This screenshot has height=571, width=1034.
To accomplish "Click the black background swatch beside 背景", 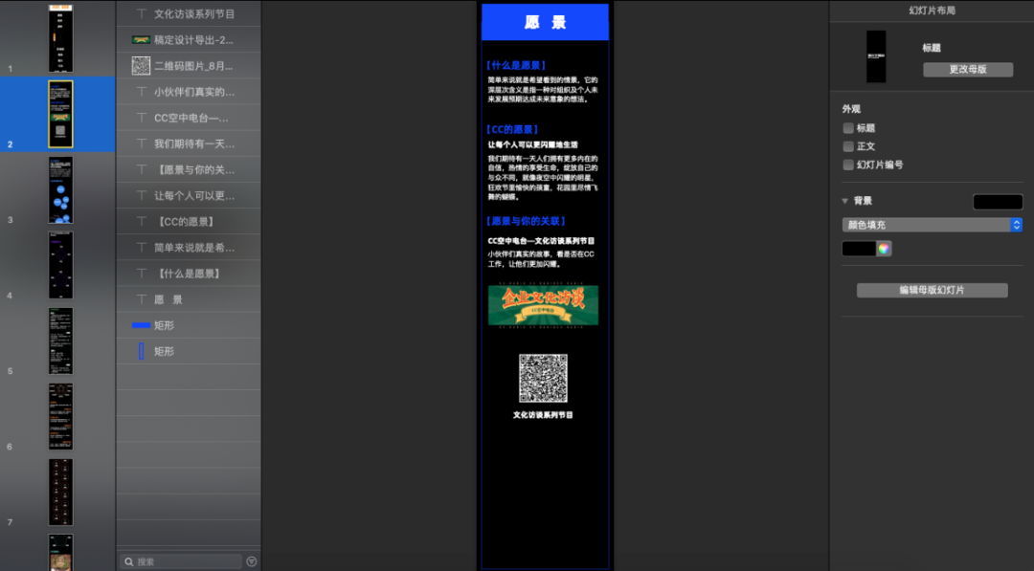I will pos(998,202).
